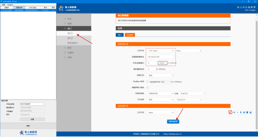Expand the 状态 sidebar section
Image resolution: width=258 pixels, height=137 pixels.
(69, 19)
